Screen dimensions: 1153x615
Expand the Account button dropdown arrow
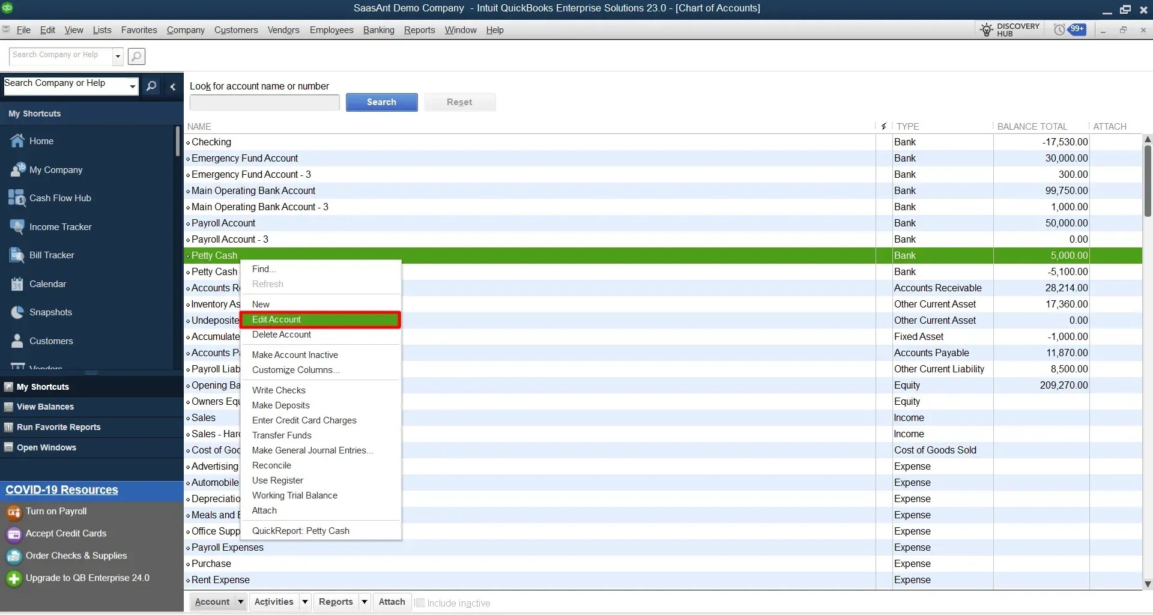(x=240, y=602)
